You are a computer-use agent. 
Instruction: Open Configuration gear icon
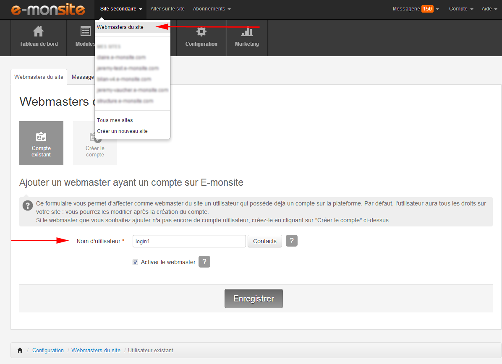(x=201, y=31)
